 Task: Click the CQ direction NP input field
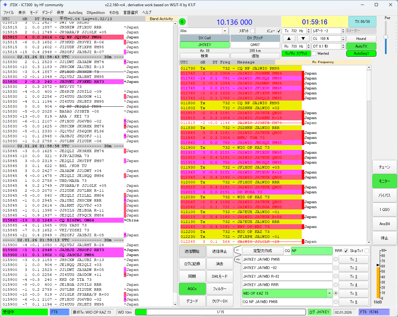pos(312,251)
